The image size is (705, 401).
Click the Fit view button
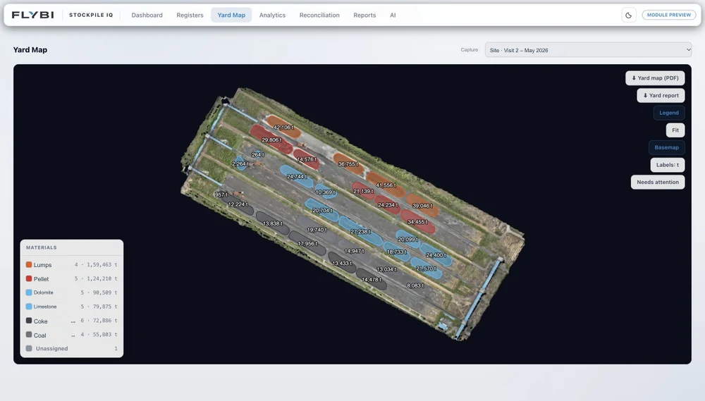click(675, 130)
